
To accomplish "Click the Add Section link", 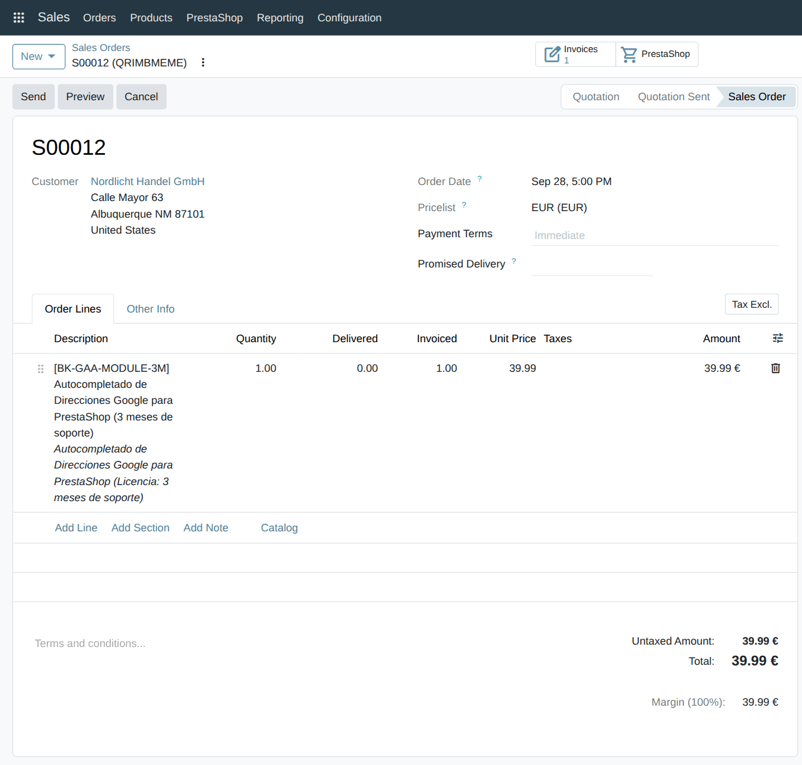I will [141, 528].
